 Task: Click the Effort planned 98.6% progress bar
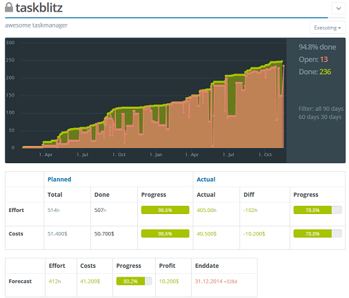click(x=165, y=210)
